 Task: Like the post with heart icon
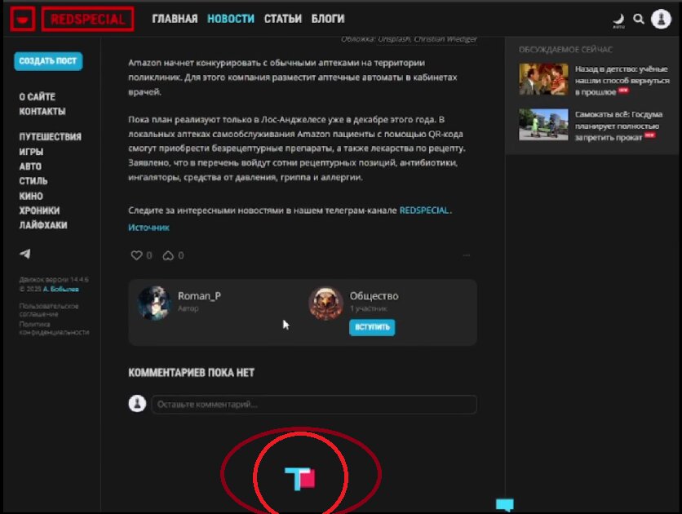point(136,255)
